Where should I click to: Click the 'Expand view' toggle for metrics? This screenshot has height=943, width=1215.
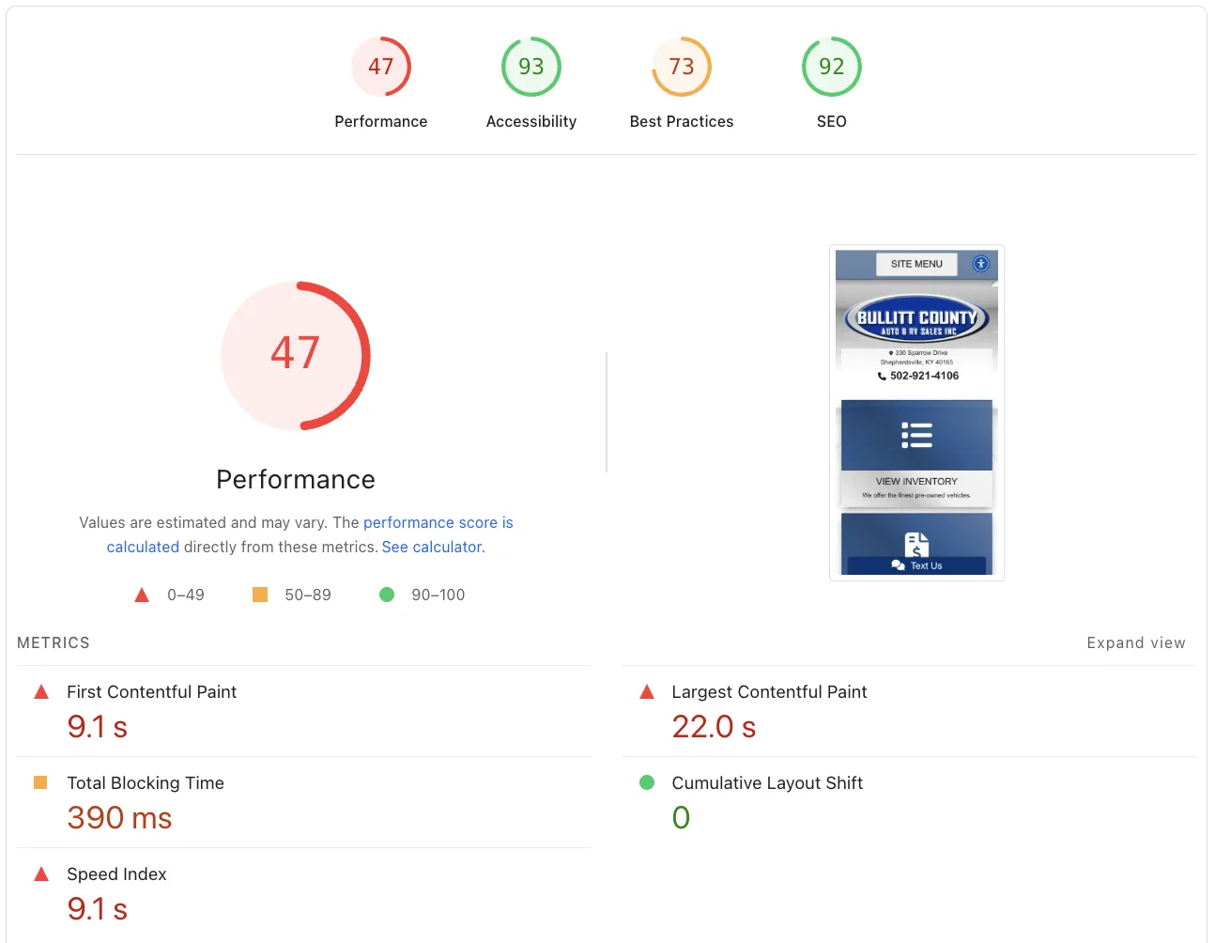point(1136,642)
